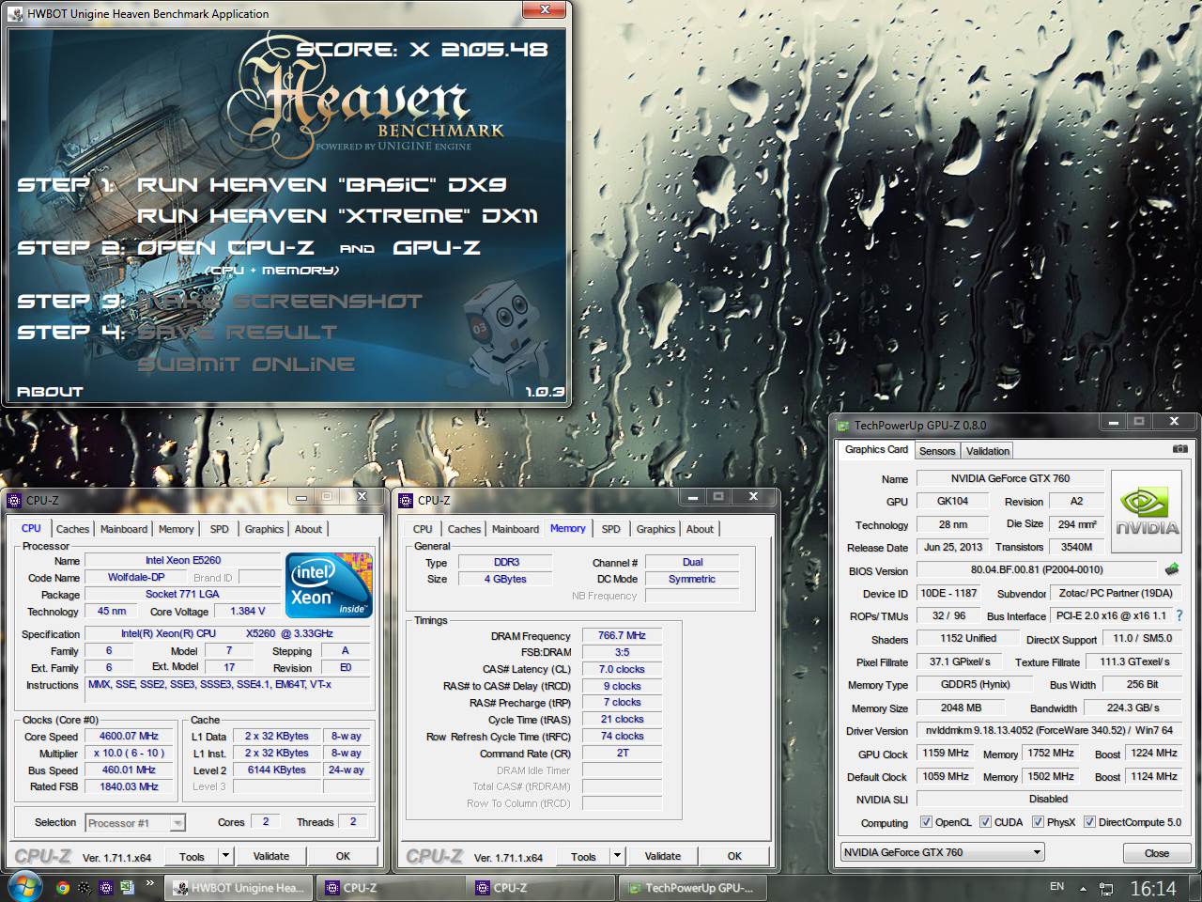Click GPU-Z link in step 2
Image resolution: width=1202 pixels, height=902 pixels.
(x=437, y=248)
